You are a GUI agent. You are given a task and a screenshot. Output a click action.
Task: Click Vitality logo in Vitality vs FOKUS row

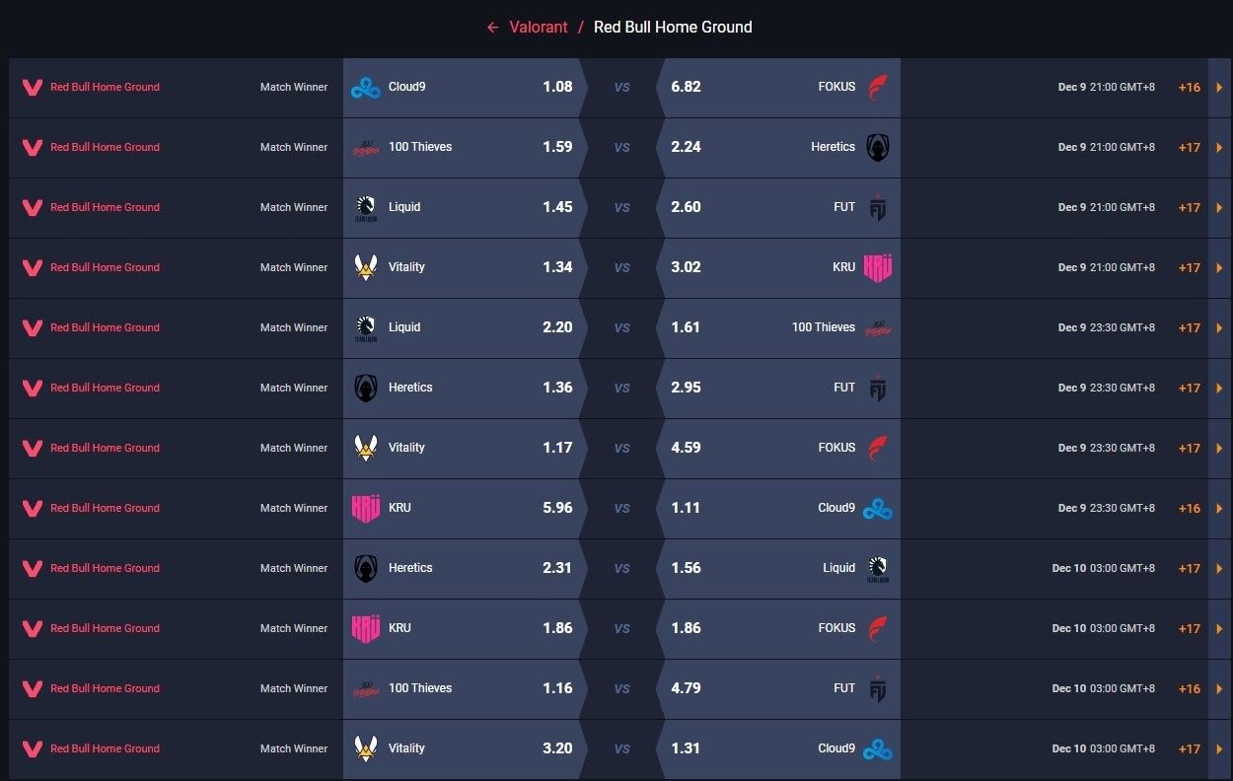click(366, 449)
